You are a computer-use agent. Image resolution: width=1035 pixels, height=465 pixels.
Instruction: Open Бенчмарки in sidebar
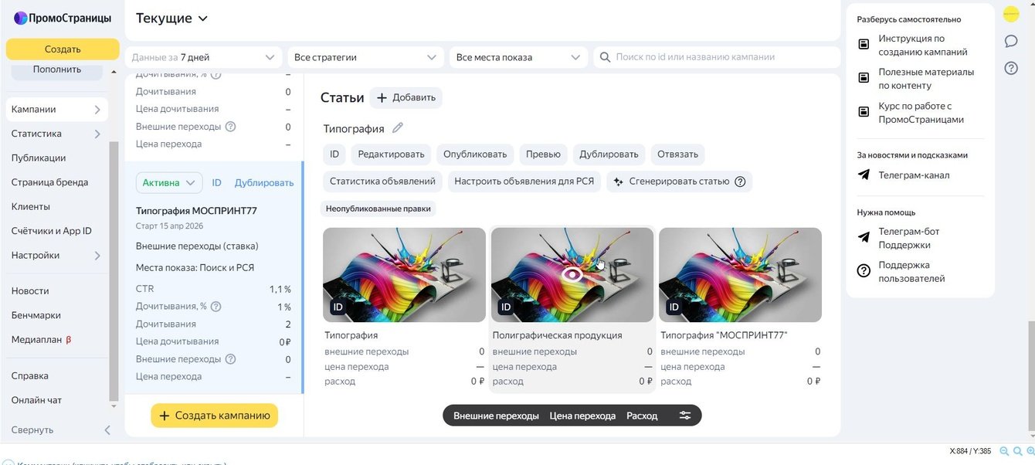coord(36,315)
